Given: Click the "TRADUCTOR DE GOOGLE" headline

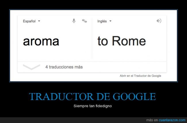Looking at the screenshot, I should click(92, 97).
